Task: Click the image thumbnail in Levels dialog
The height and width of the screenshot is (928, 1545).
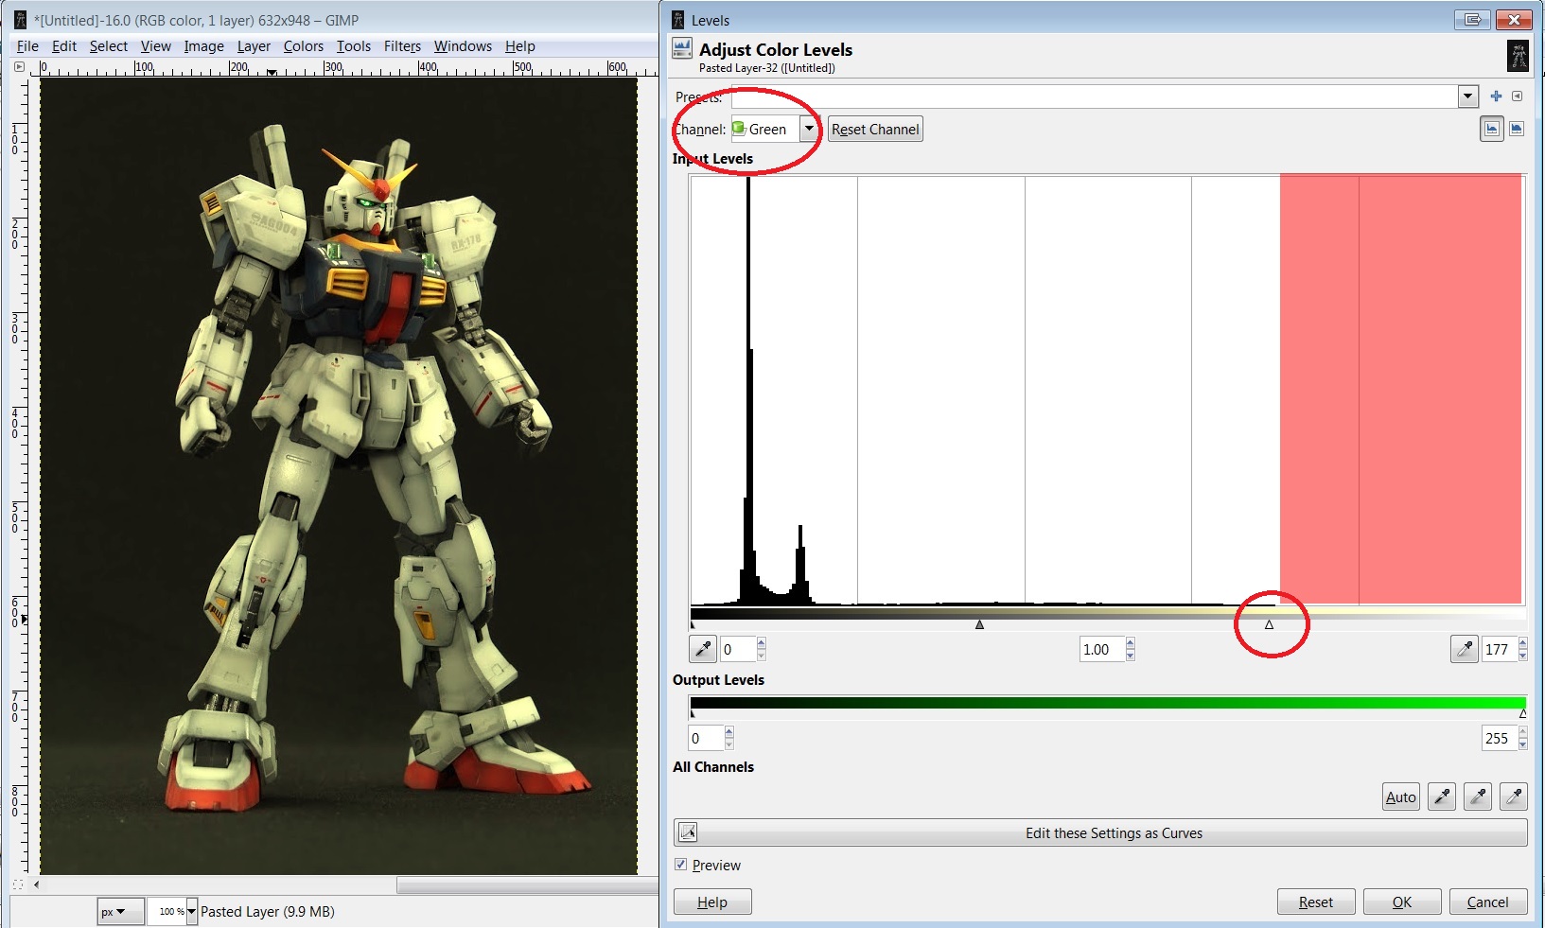Action: point(1518,56)
